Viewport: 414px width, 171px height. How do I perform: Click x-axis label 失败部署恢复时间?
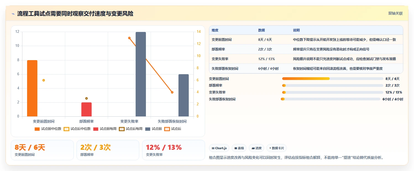click(x=172, y=121)
